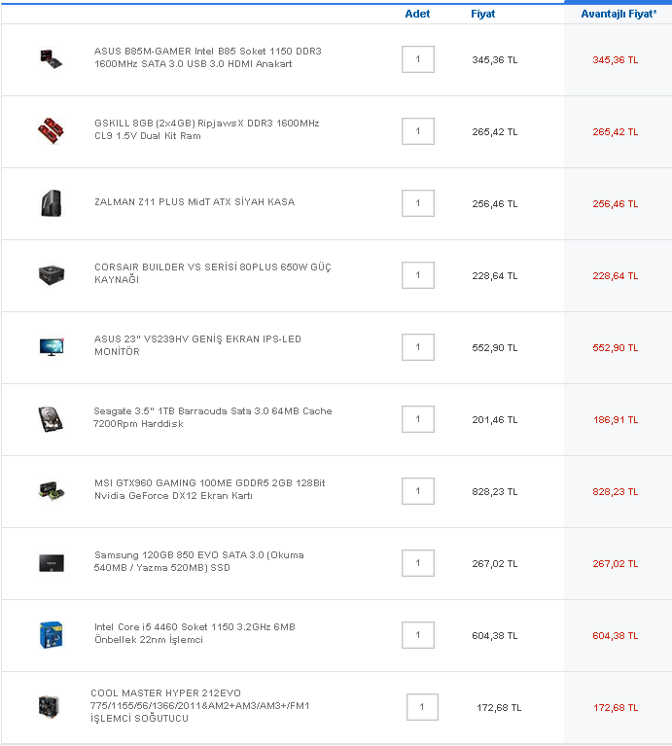Click the Seagate Barracuda hard disk image

coord(51,418)
